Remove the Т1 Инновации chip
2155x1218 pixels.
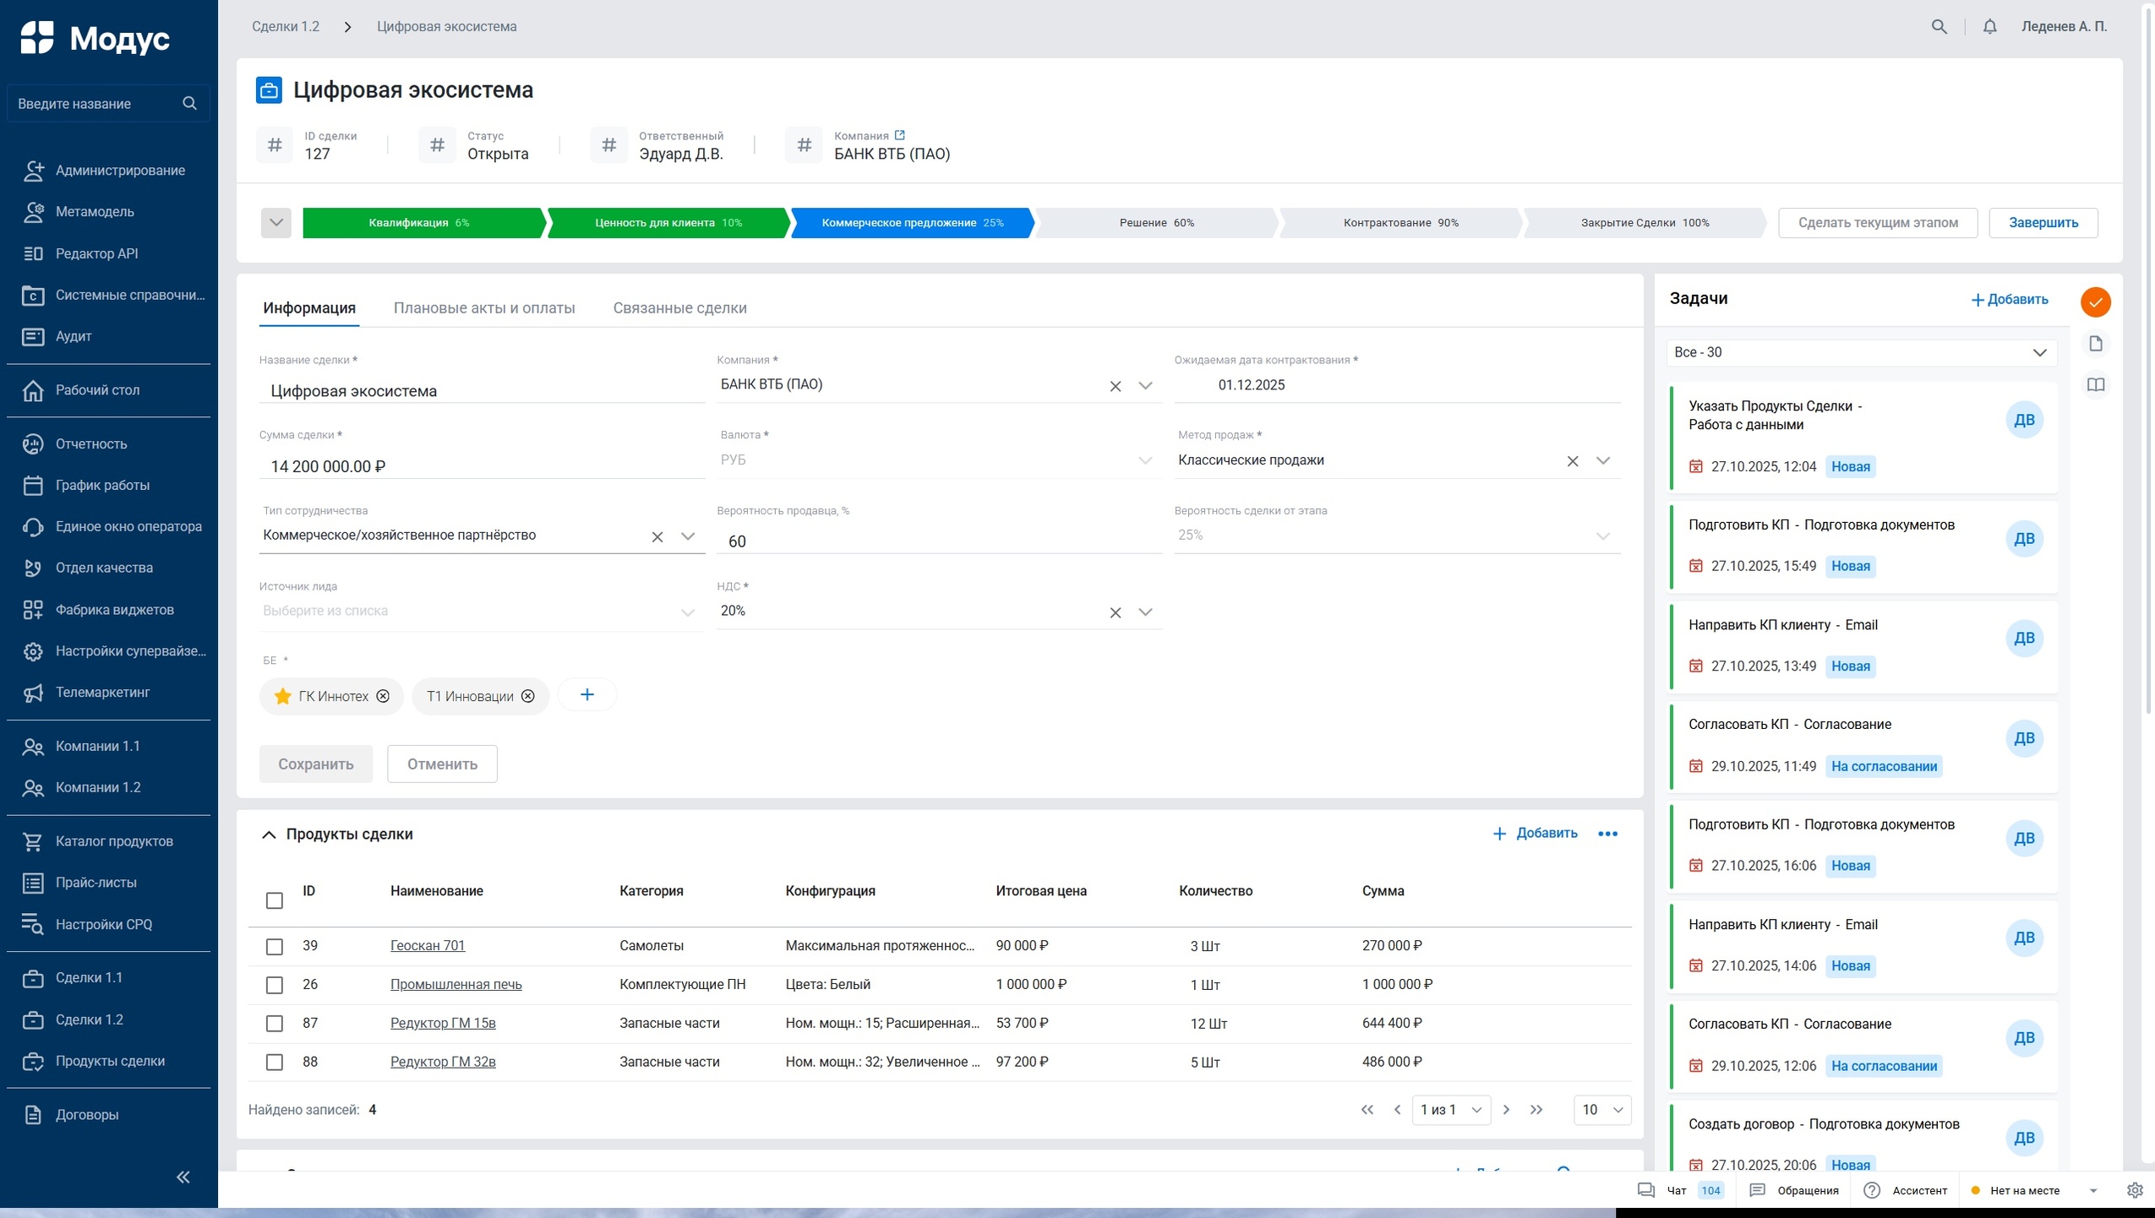528,696
